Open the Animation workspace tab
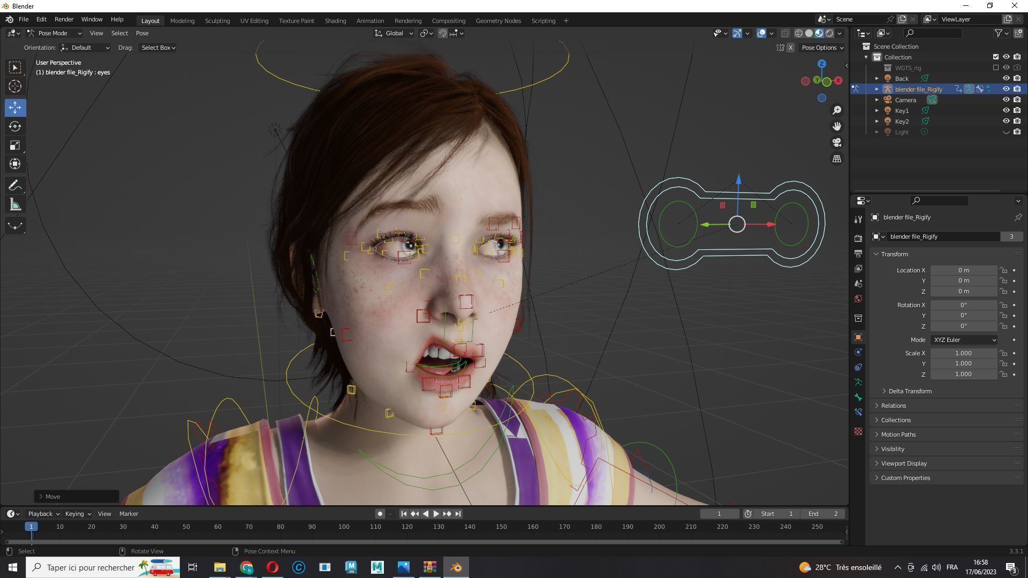The image size is (1028, 578). pyautogui.click(x=370, y=20)
